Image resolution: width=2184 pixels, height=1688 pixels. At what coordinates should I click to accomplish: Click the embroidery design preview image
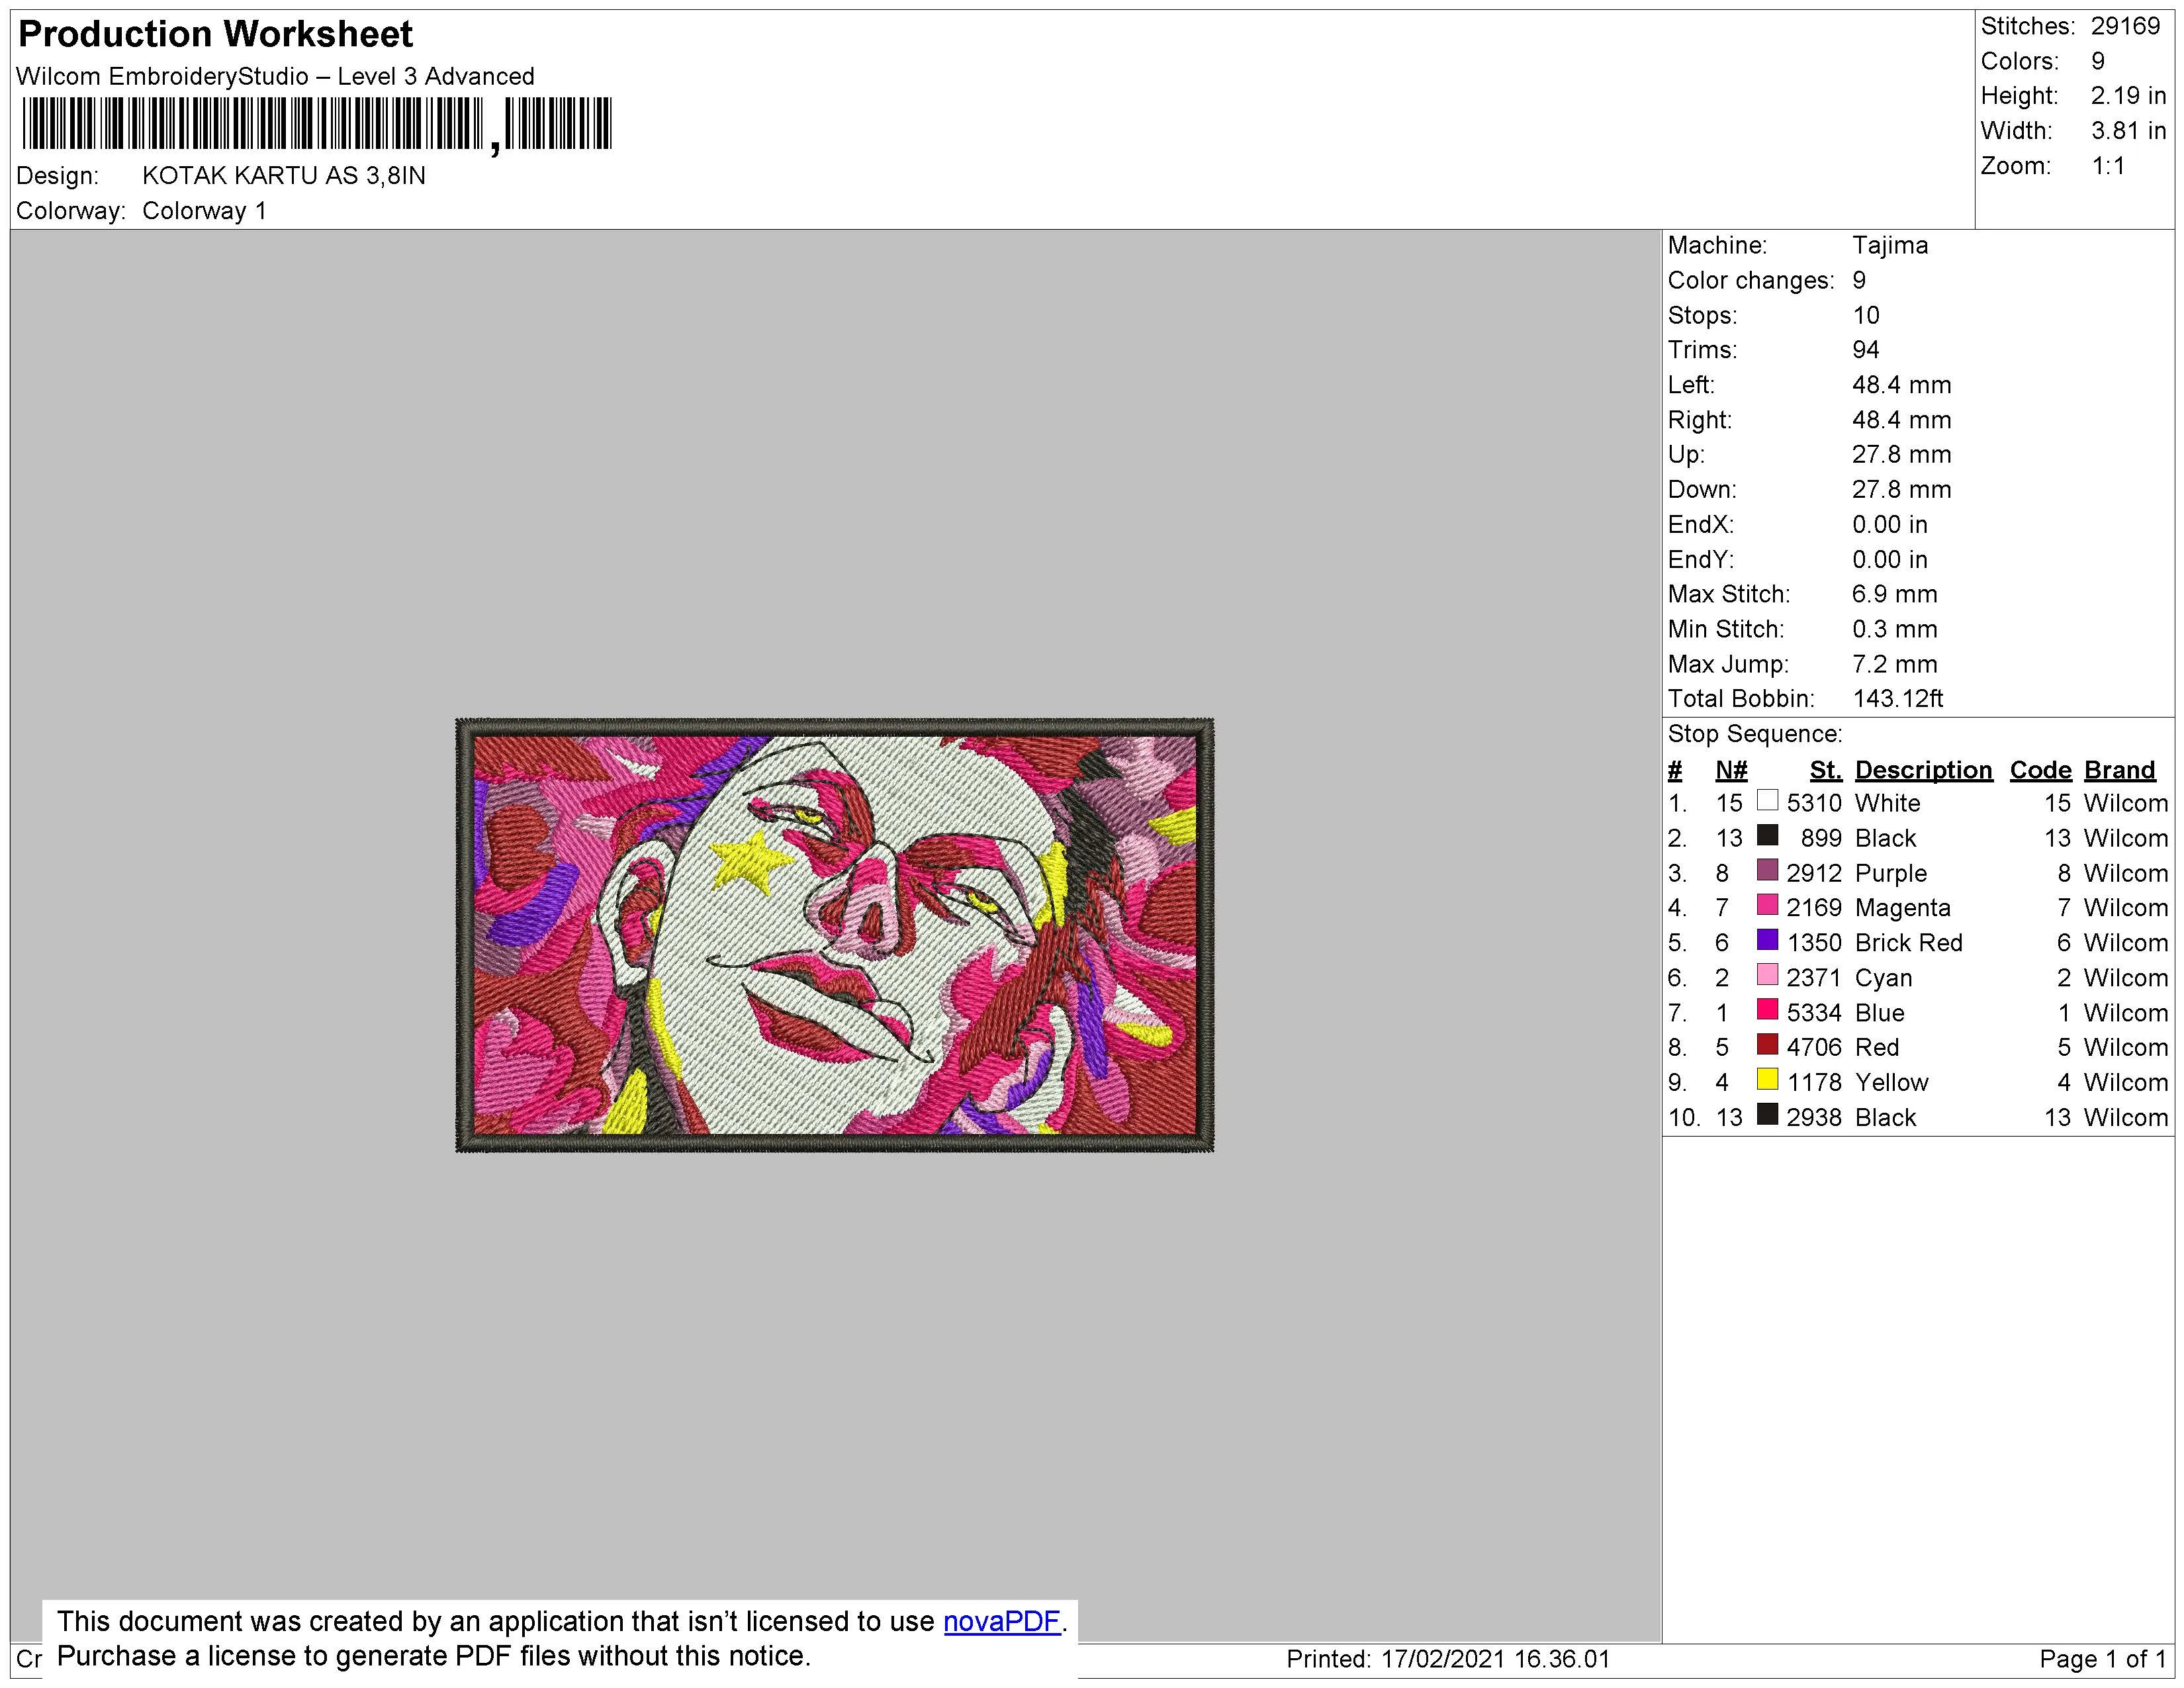834,935
